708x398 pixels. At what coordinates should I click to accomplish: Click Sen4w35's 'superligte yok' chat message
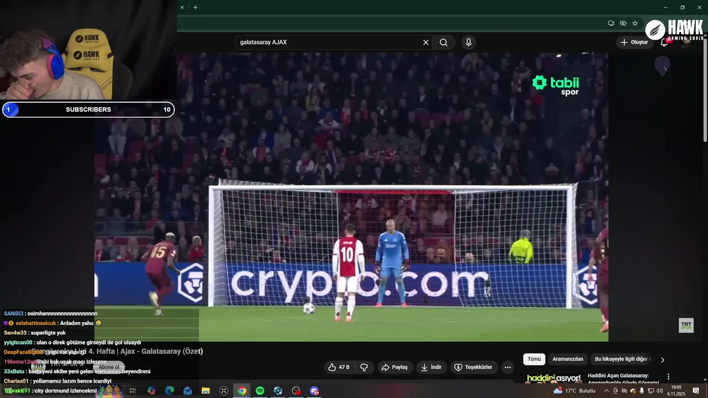pos(34,333)
